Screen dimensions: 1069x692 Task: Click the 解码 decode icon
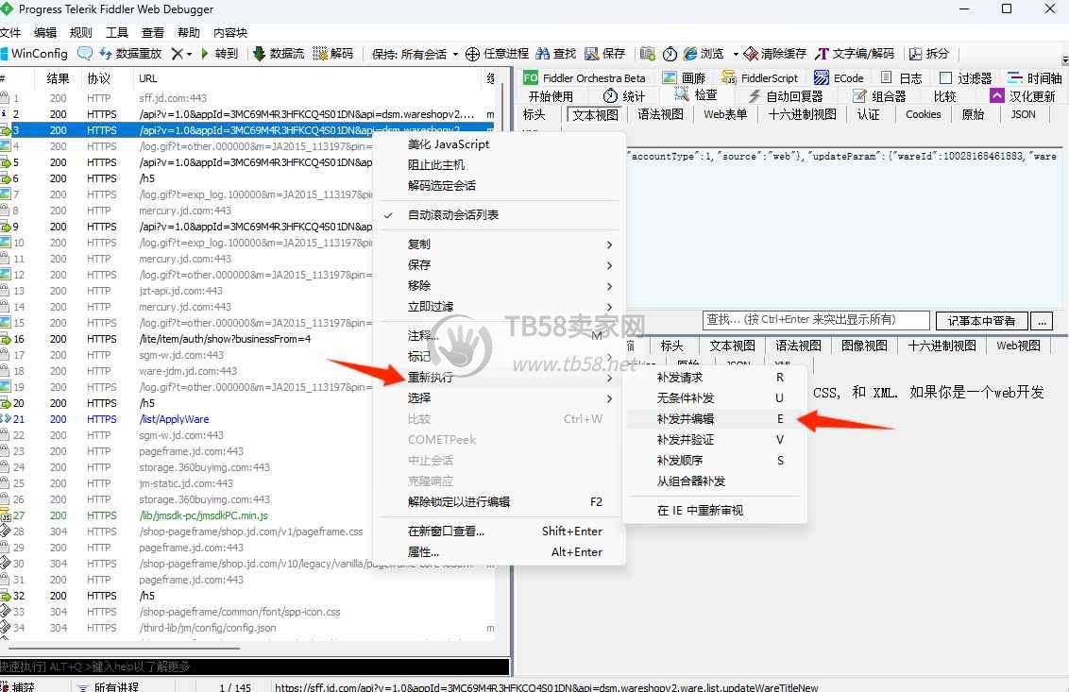pyautogui.click(x=320, y=53)
